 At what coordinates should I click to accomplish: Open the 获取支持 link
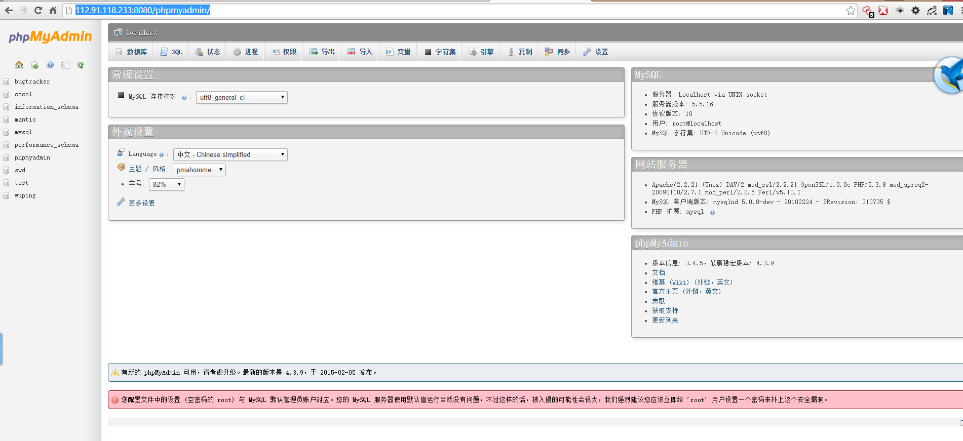click(665, 311)
